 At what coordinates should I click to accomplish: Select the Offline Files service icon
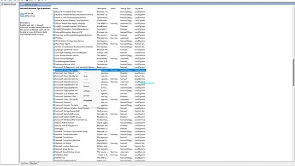(x=54, y=158)
